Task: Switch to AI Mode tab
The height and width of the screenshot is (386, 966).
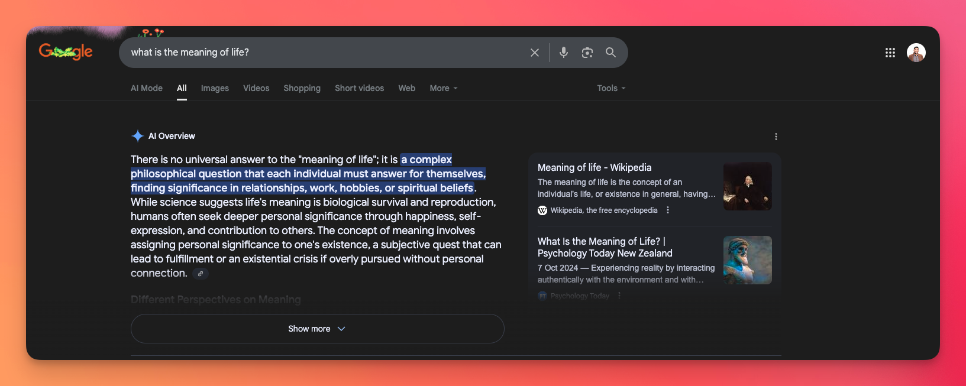Action: pyautogui.click(x=147, y=88)
